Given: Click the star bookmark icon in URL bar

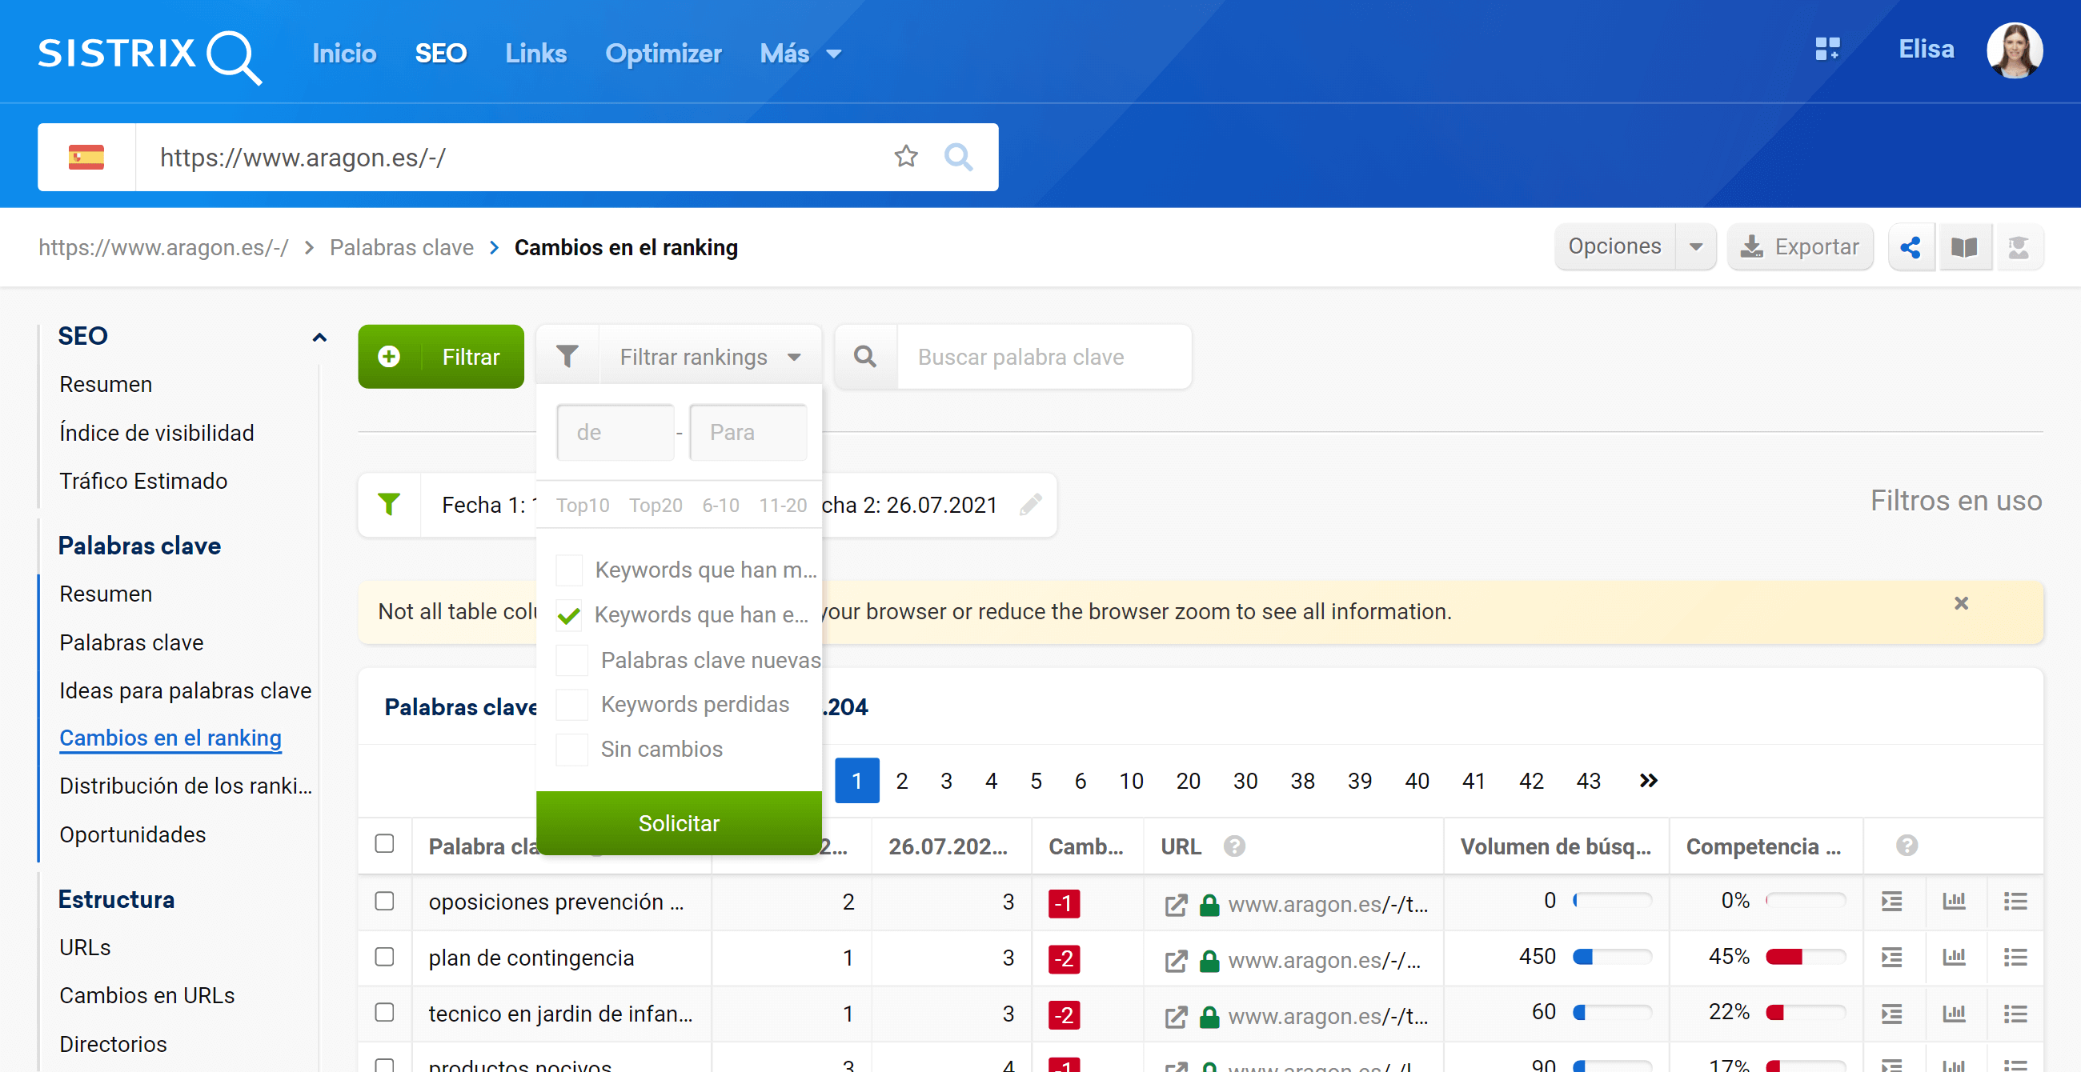Looking at the screenshot, I should click(x=905, y=157).
